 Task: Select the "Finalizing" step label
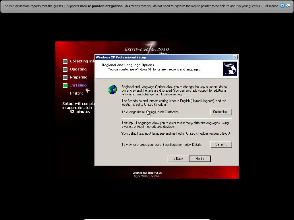point(77,93)
